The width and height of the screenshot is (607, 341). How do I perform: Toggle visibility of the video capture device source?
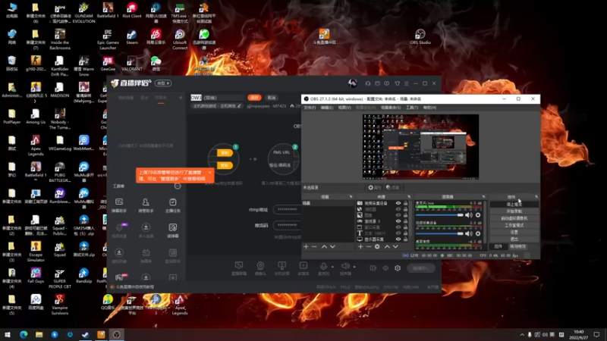pos(398,203)
